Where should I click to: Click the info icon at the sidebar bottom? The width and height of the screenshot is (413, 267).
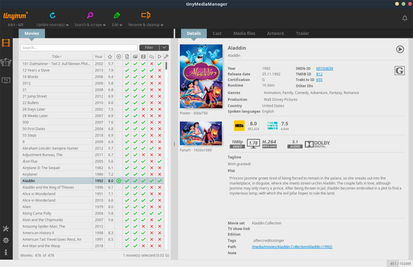pyautogui.click(x=6, y=252)
